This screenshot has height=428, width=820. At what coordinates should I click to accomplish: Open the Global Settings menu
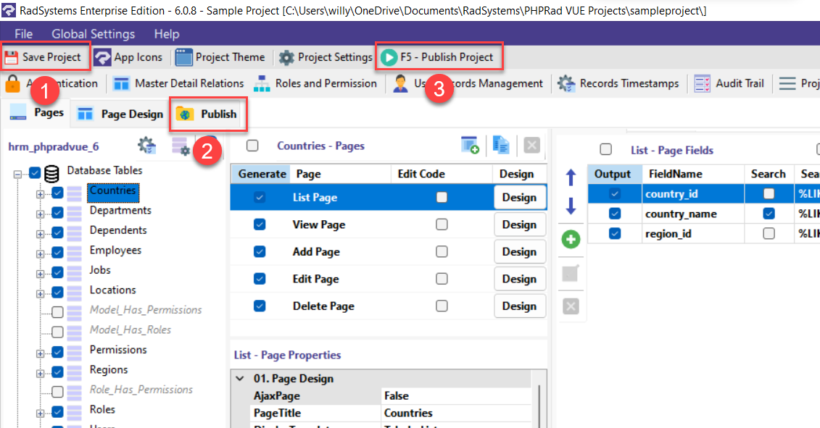[93, 34]
